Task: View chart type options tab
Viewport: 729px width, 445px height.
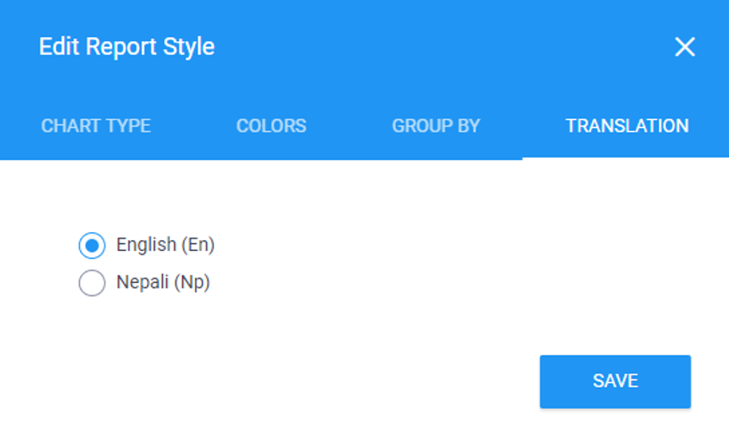Action: [x=95, y=125]
